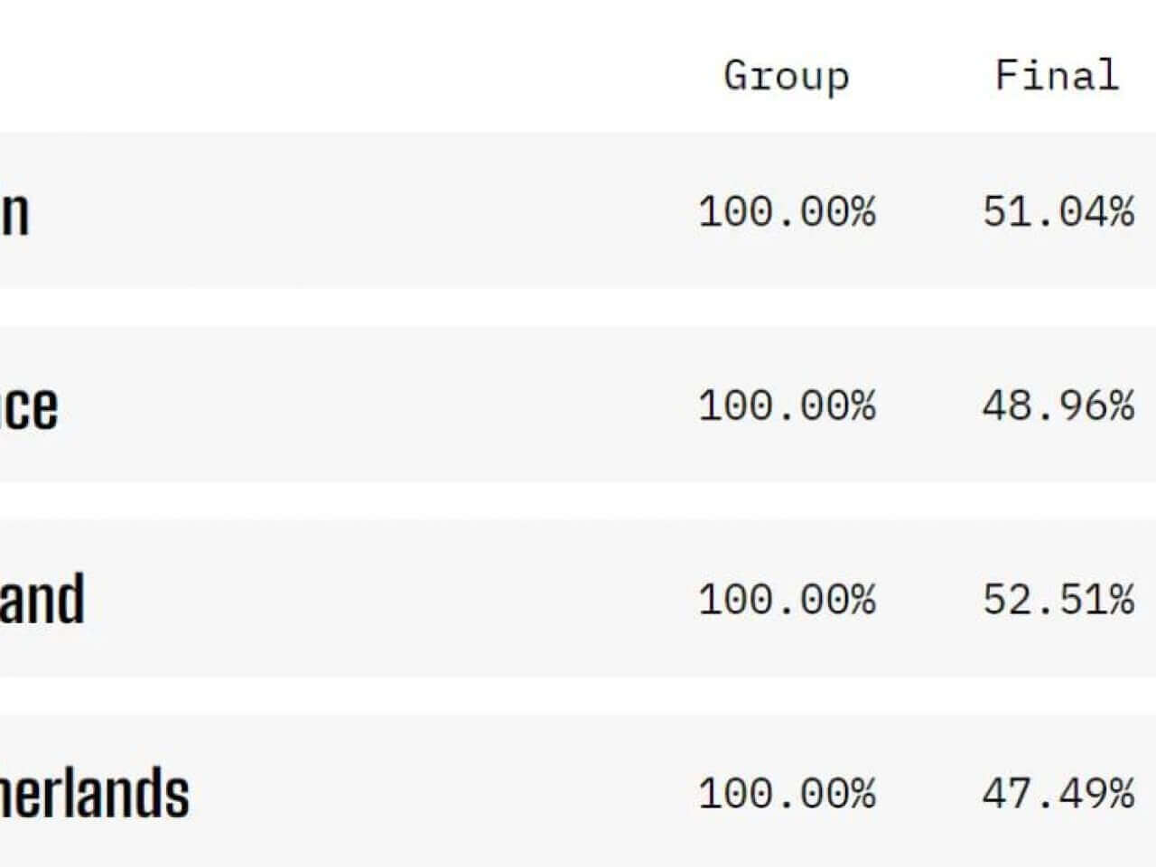This screenshot has width=1156, height=867.
Task: Select the third team row background
Action: pos(578,598)
